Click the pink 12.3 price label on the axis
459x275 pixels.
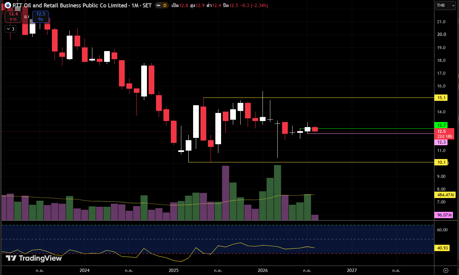coord(441,142)
